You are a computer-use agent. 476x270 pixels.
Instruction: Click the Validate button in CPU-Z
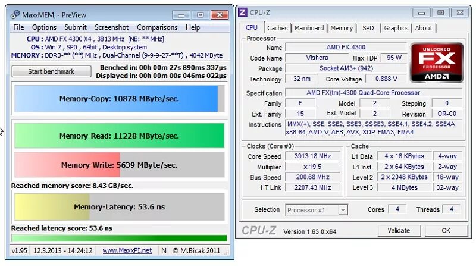click(x=399, y=231)
